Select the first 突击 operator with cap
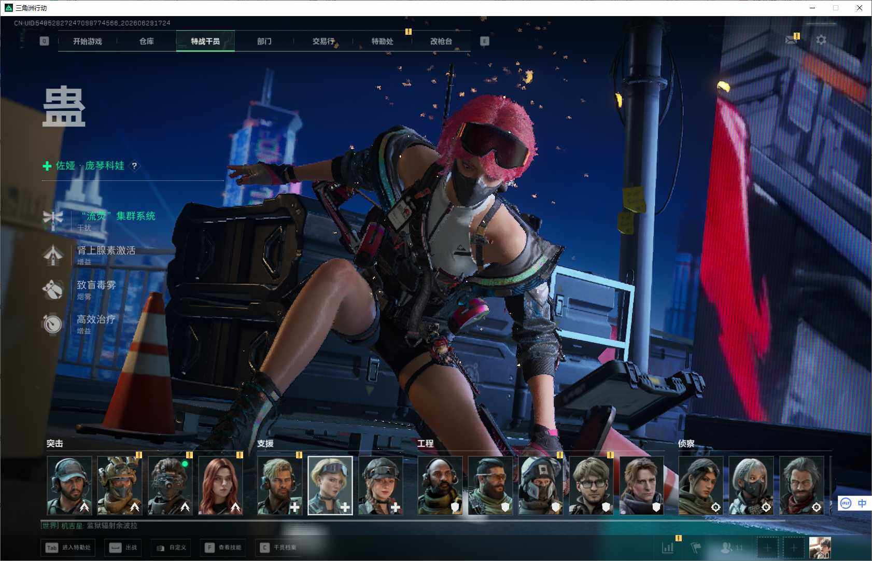 (x=69, y=485)
